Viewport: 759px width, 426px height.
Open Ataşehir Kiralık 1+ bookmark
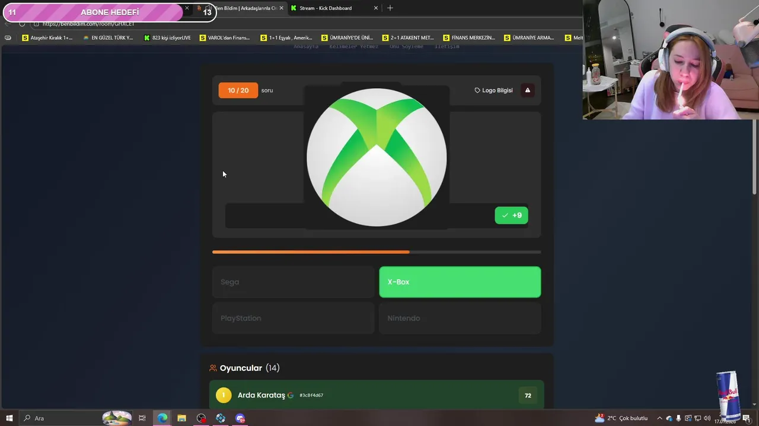tap(47, 38)
